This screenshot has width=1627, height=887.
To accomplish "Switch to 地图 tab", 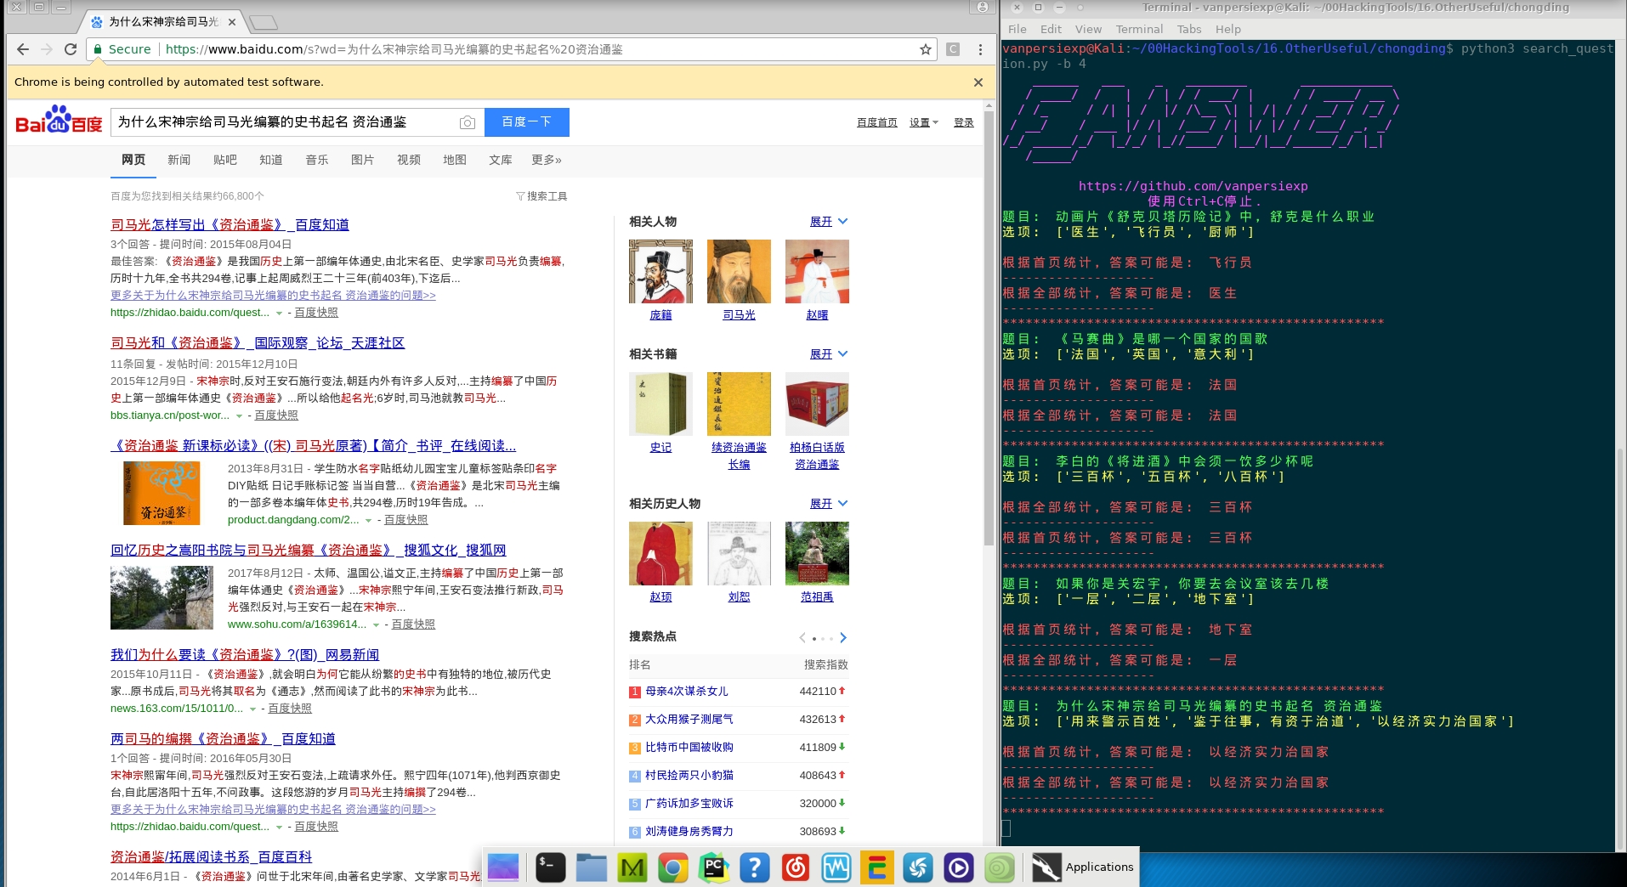I will pos(455,160).
